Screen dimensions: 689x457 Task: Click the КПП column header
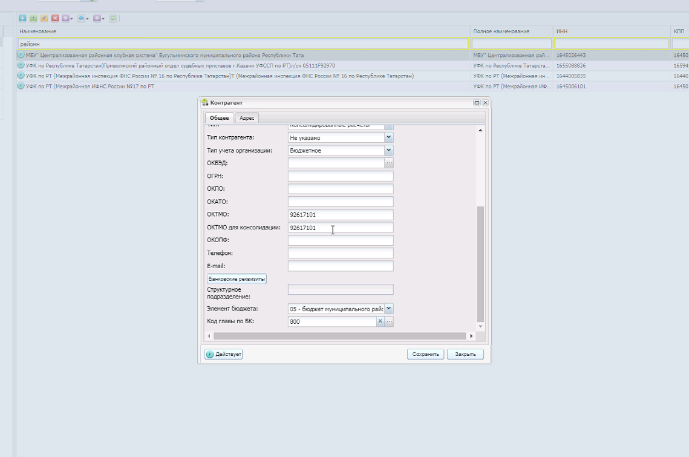click(680, 31)
